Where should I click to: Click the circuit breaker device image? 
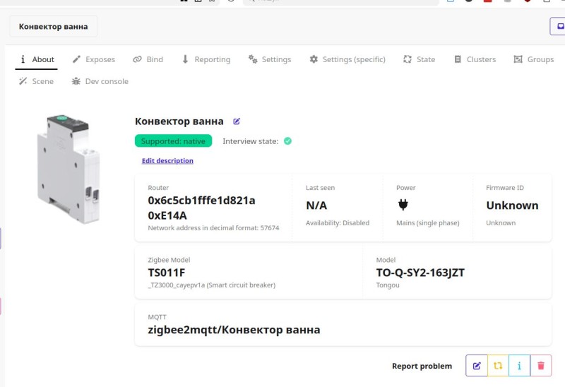click(x=64, y=168)
